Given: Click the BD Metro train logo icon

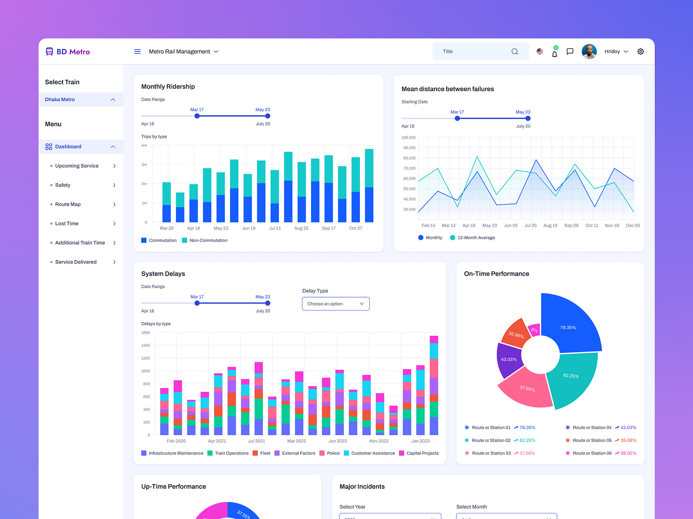Looking at the screenshot, I should click(49, 51).
